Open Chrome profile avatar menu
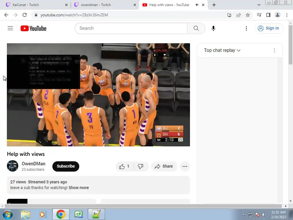 click(278, 15)
